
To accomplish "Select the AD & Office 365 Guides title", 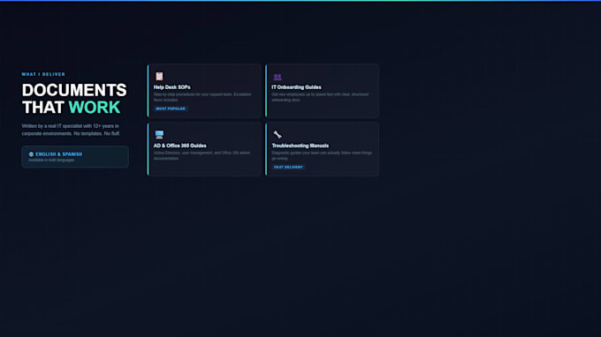I will [x=179, y=146].
